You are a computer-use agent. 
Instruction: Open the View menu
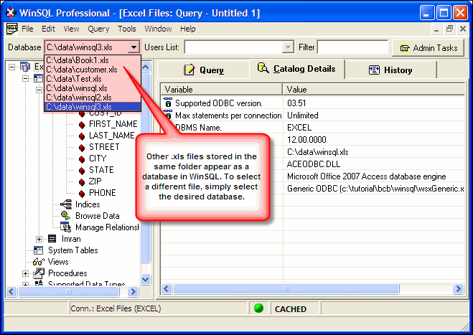coord(71,29)
